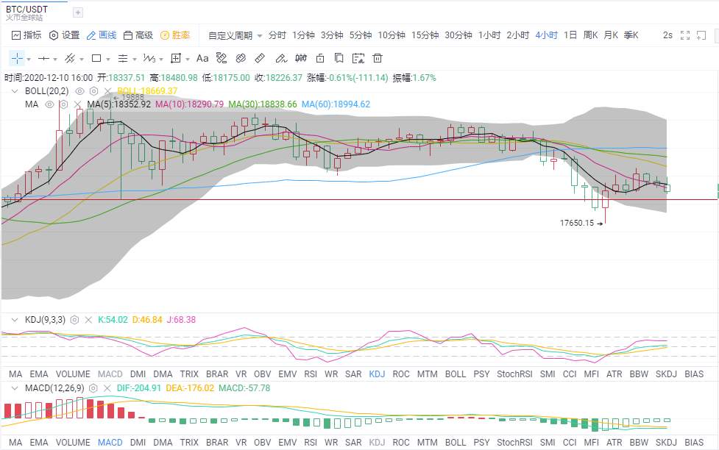Open crosshair tool dropdown arrow

(29, 59)
